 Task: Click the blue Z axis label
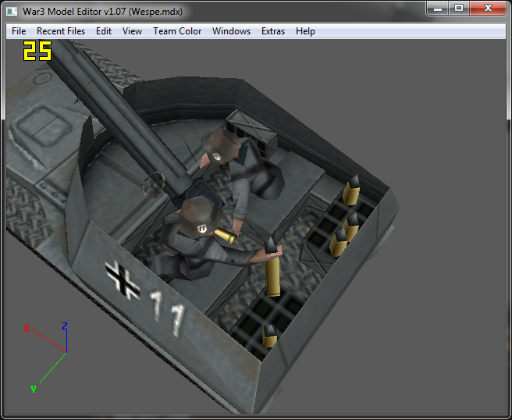click(65, 326)
